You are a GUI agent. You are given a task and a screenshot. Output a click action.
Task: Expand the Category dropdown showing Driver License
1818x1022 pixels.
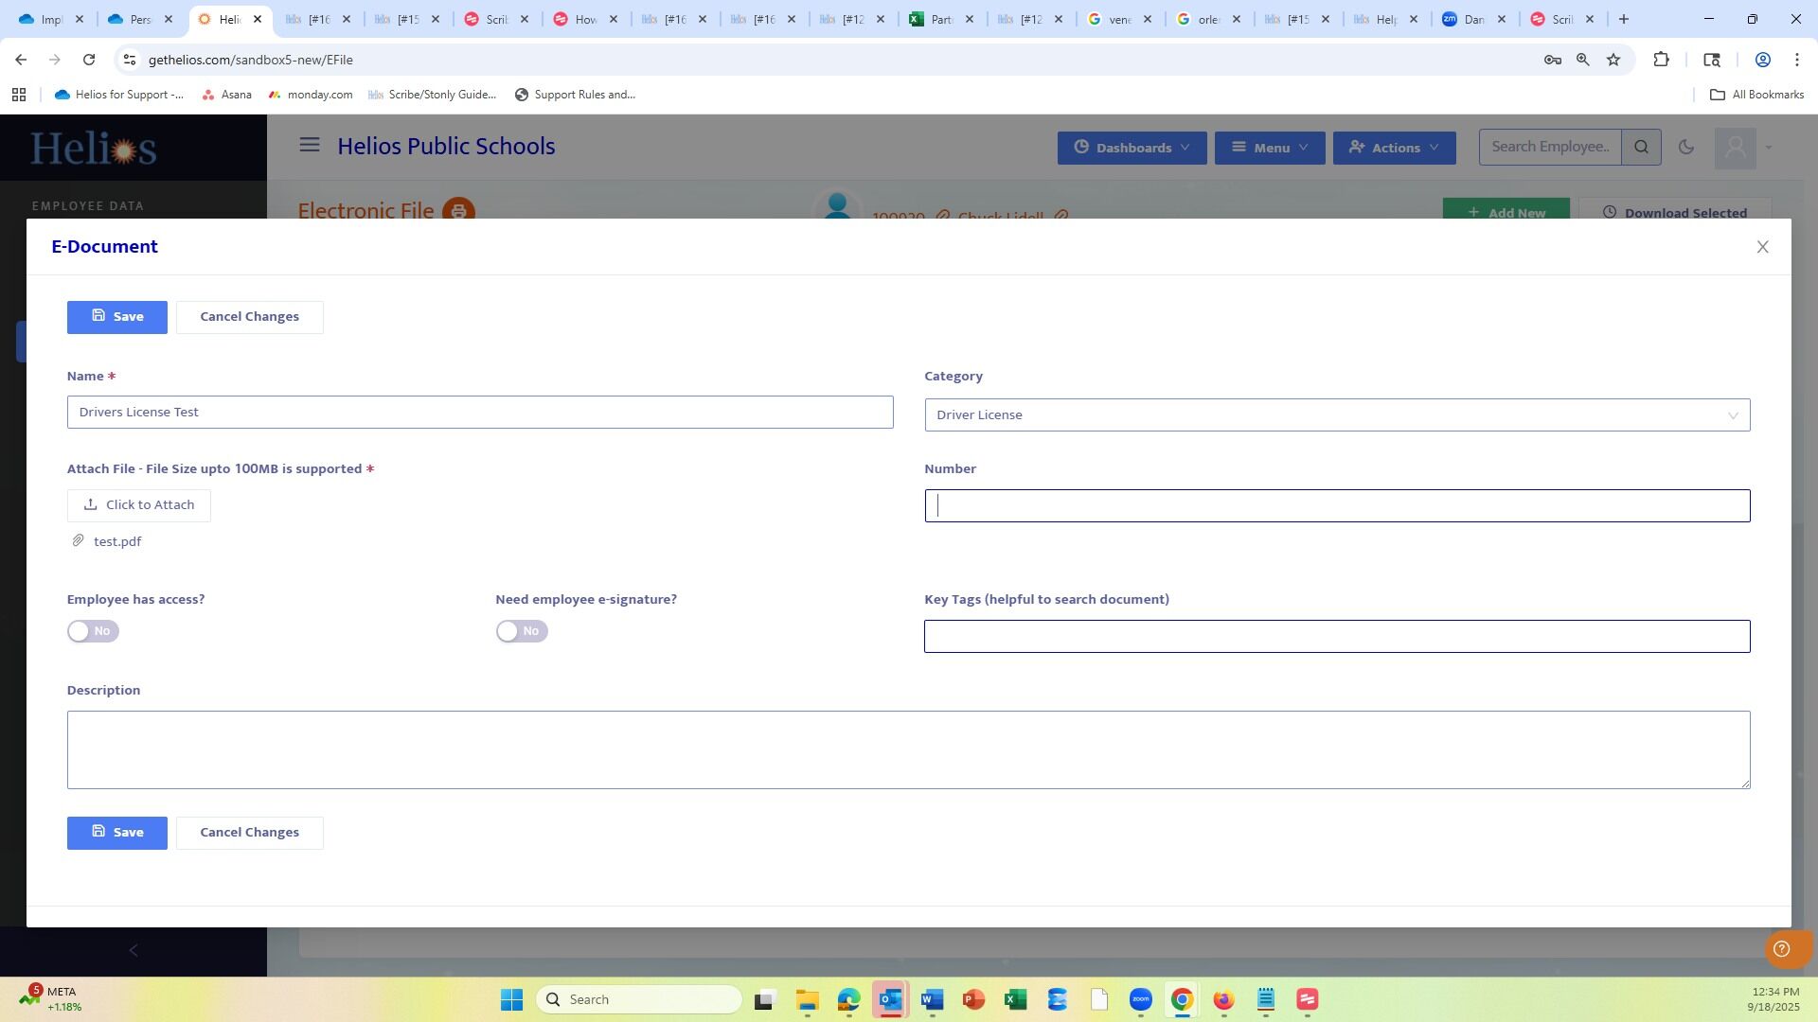point(1336,415)
